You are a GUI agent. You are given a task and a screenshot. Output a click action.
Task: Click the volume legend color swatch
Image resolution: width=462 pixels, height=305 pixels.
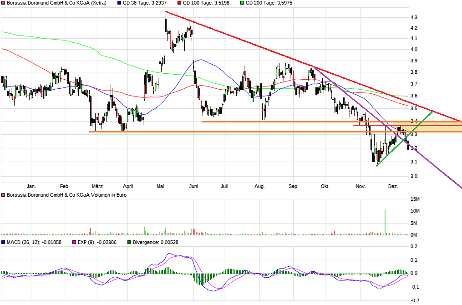(3, 195)
